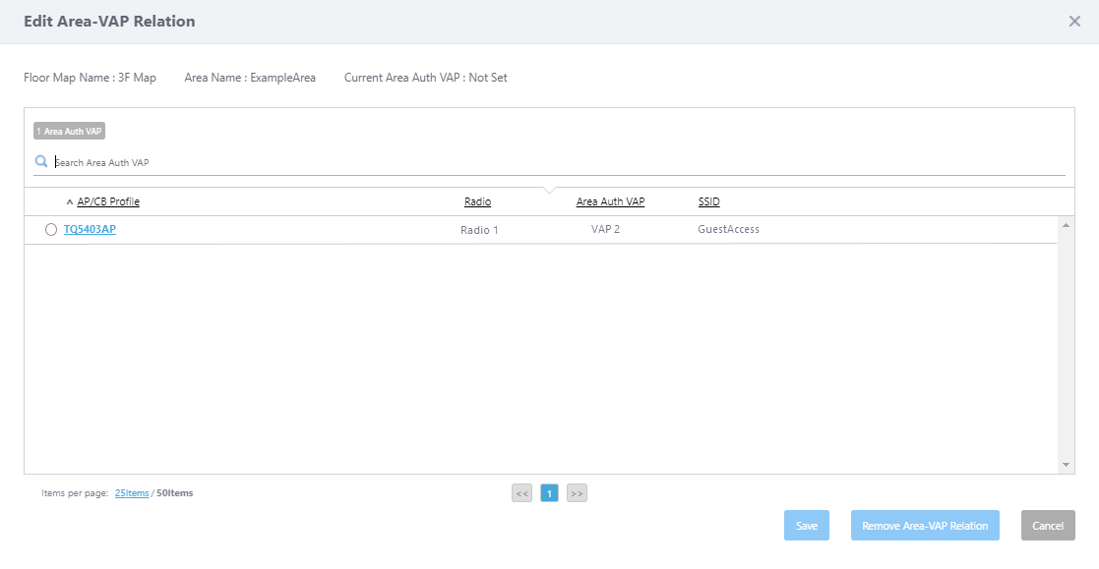The height and width of the screenshot is (569, 1099).
Task: Select the TQ5403AP radio button
Action: point(51,230)
